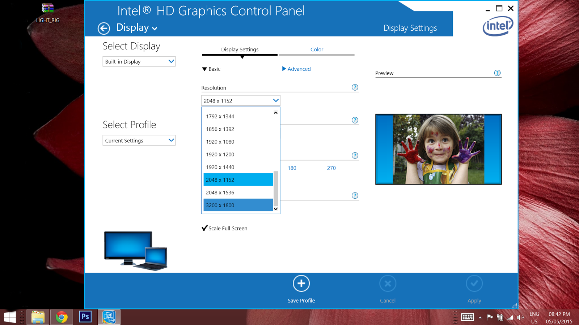
Task: Switch to the Display Settings tab
Action: [240, 50]
